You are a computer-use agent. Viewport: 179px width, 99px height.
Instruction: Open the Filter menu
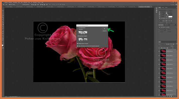(29, 2)
